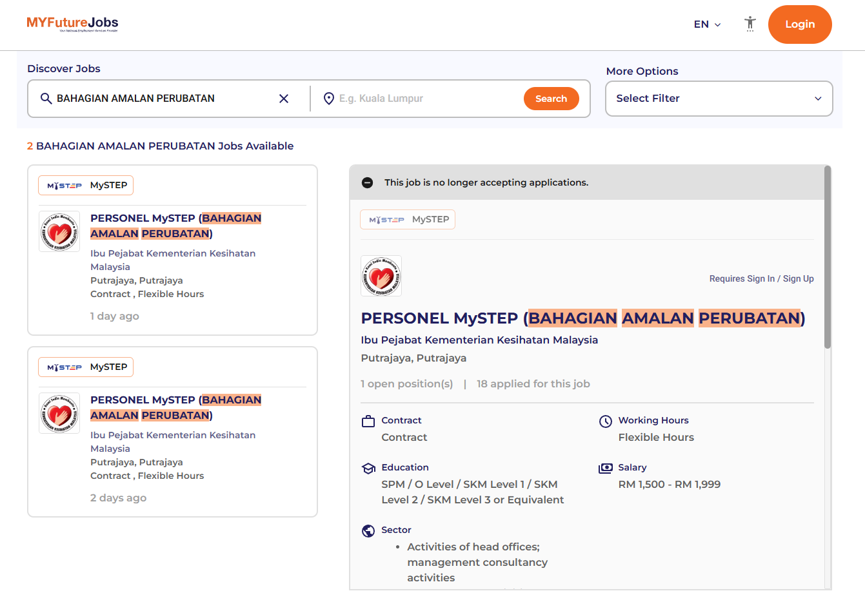Focus the job keyword search field
The image size is (865, 591).
click(x=161, y=99)
